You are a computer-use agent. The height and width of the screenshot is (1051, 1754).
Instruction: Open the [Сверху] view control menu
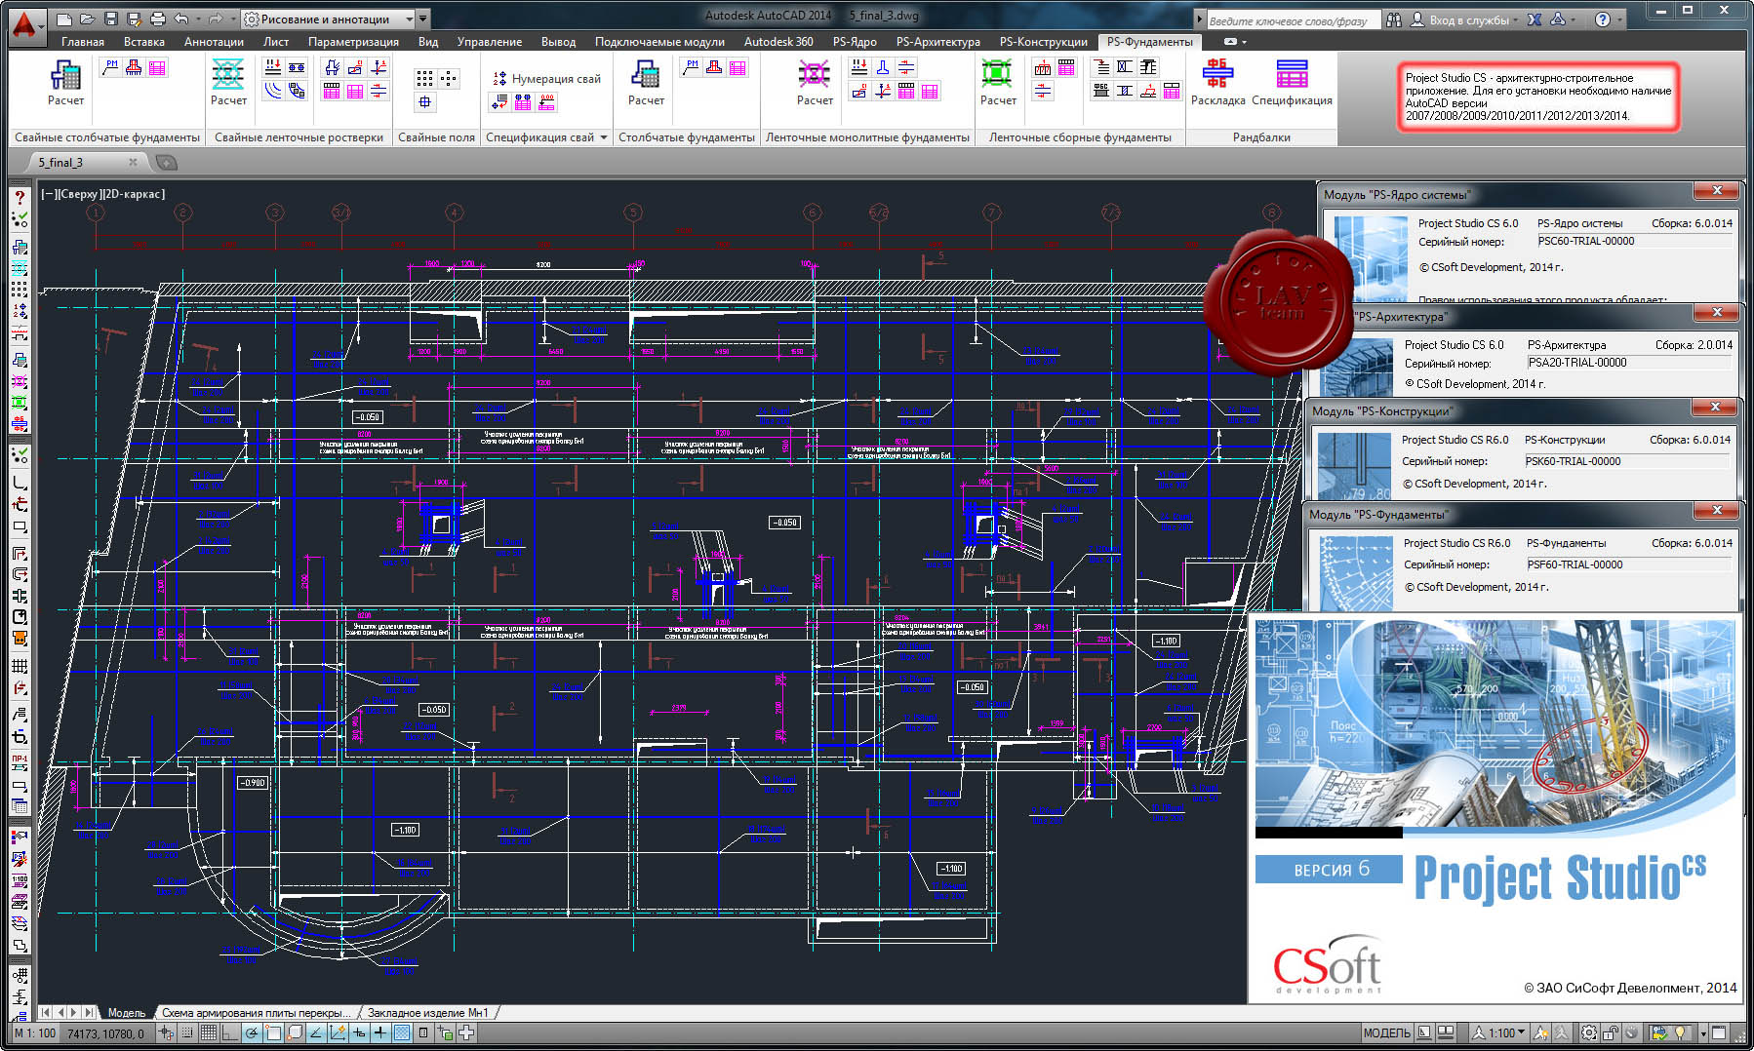80,194
